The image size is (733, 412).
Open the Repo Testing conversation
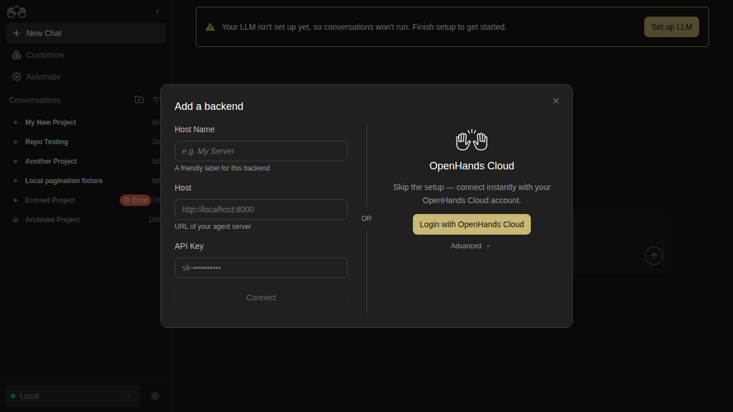click(x=85, y=142)
